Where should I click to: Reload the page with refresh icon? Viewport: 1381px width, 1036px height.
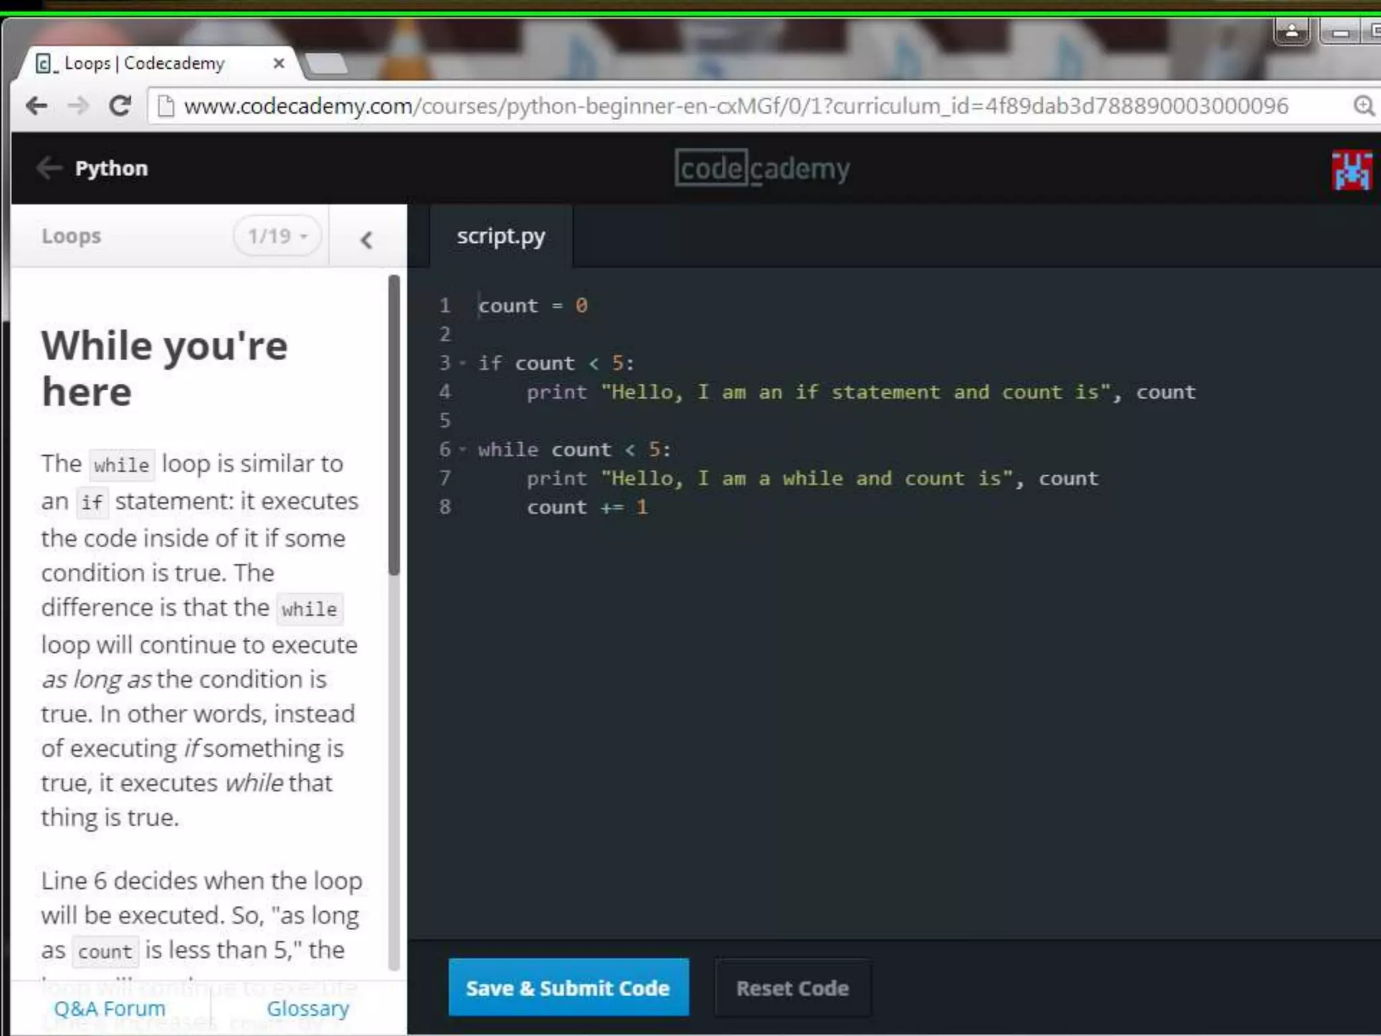point(121,106)
